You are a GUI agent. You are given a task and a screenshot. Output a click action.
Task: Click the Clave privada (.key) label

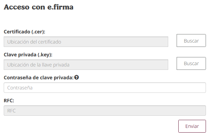(x=28, y=55)
